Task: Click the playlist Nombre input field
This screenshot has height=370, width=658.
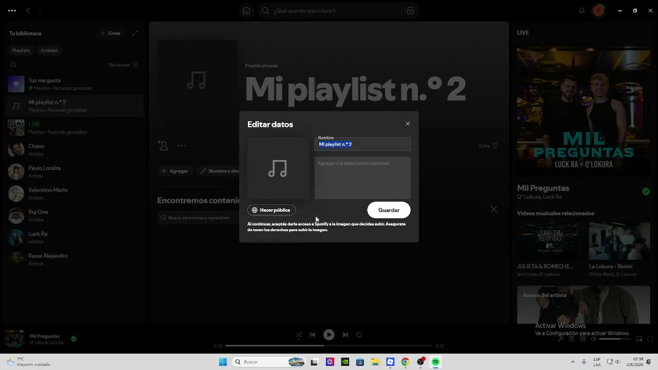Action: pyautogui.click(x=362, y=144)
